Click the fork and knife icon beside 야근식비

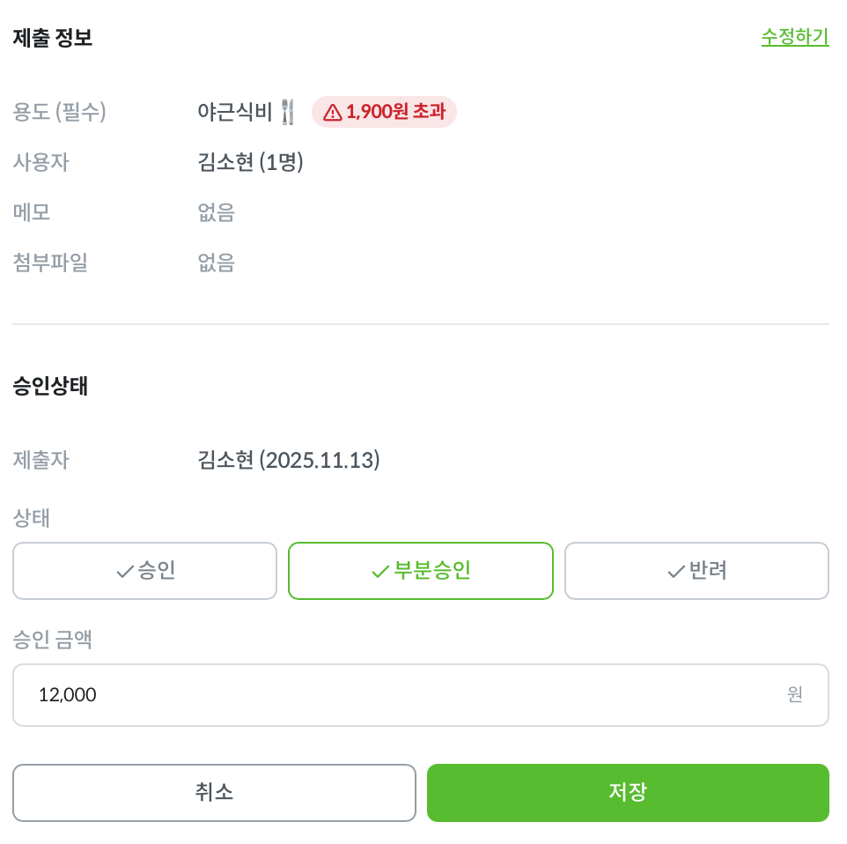tap(288, 112)
